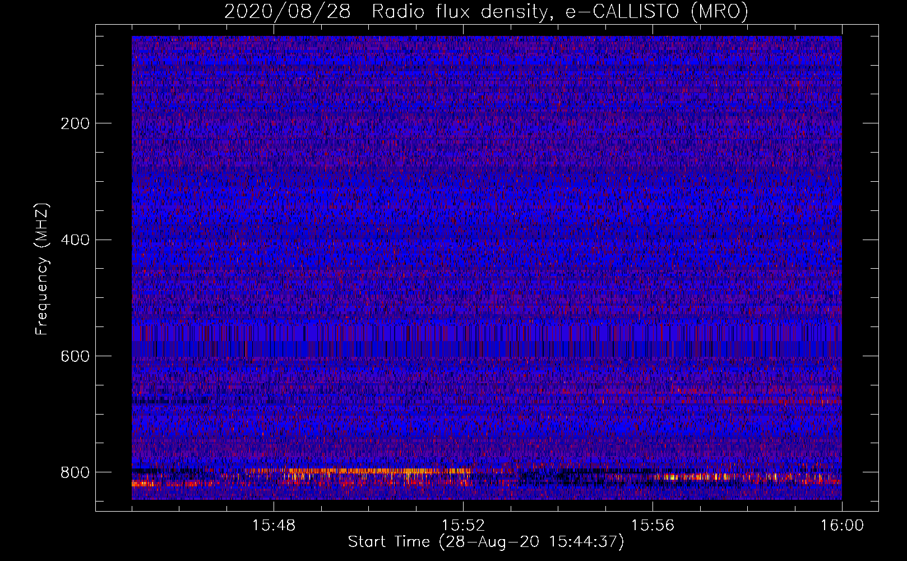The width and height of the screenshot is (907, 561).
Task: Click the 600 frequency tick label
Action: click(x=75, y=357)
